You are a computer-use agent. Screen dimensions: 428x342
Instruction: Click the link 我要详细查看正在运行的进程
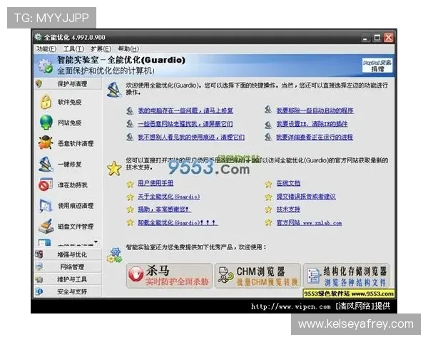click(315, 137)
